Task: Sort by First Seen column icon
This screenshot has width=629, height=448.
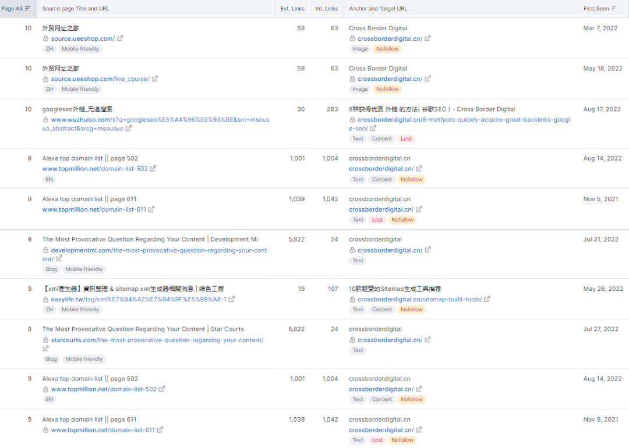Action: 613,9
